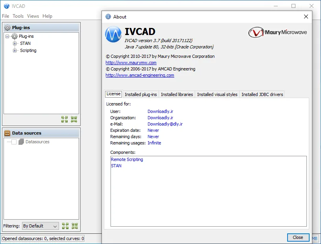
Task: Open the Filtering By Default dropdown
Action: [41, 226]
